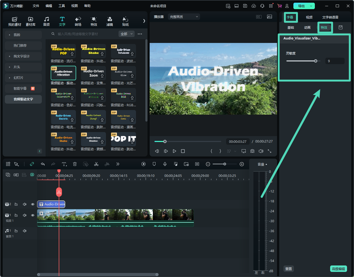Image resolution: width=354 pixels, height=277 pixels.
Task: Click the 重置 reset button
Action: click(289, 269)
